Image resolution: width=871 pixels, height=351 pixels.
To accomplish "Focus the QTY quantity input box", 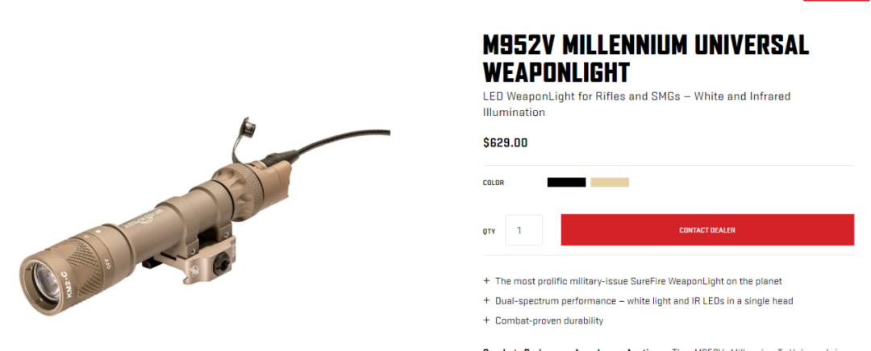I will (x=524, y=230).
